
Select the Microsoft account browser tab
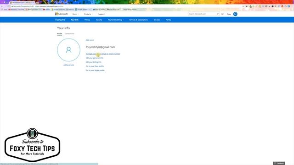click(x=22, y=3)
